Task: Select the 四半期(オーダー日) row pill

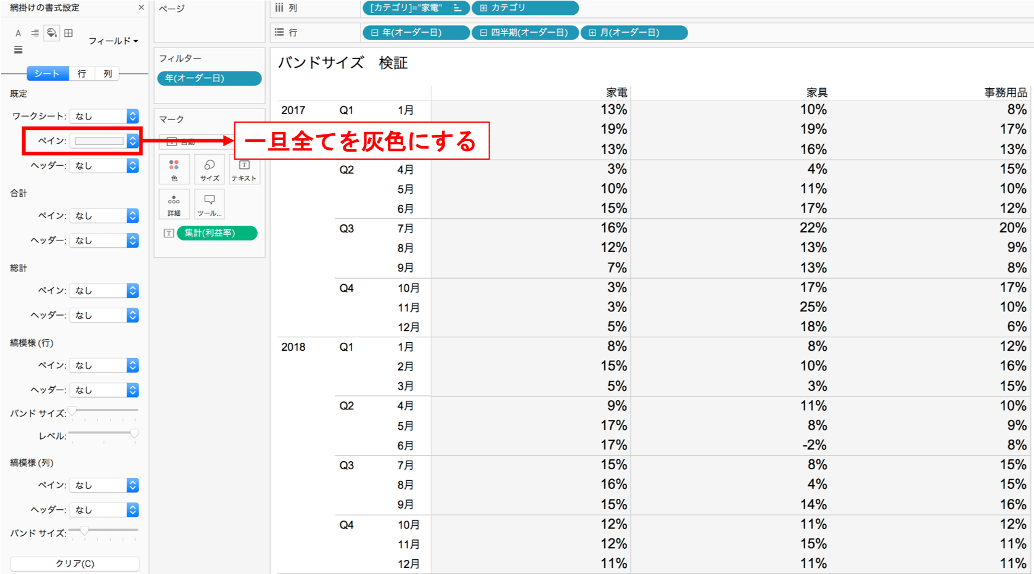Action: [x=525, y=33]
